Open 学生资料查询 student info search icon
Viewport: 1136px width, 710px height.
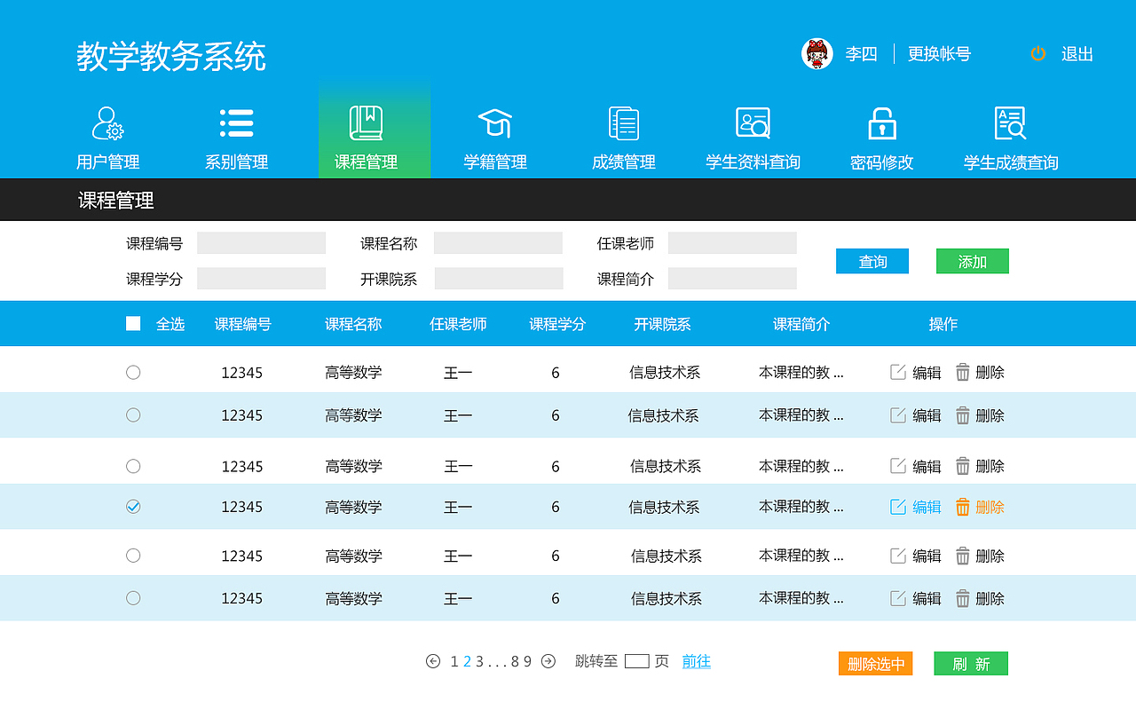[x=751, y=122]
